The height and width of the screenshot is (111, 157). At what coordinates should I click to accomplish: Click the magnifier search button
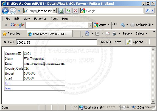[x=148, y=11]
